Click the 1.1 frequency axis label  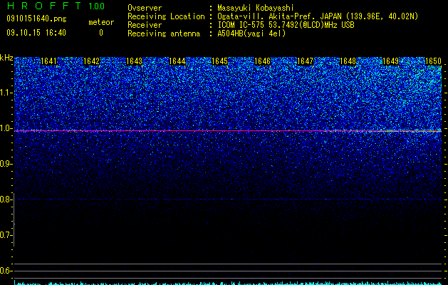6,93
